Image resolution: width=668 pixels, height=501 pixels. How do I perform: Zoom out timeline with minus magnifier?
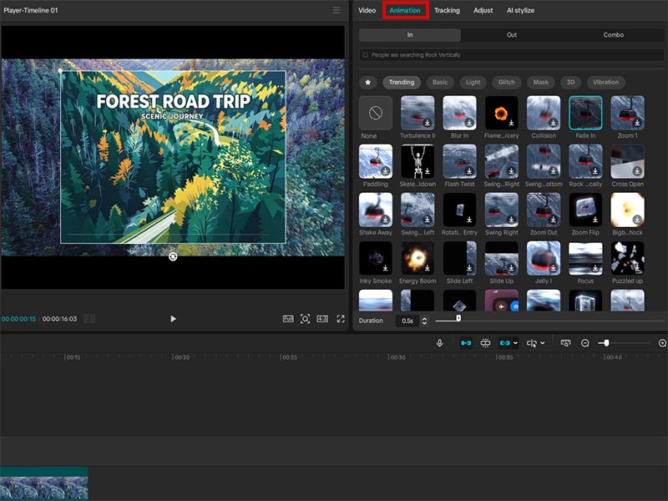click(x=585, y=343)
